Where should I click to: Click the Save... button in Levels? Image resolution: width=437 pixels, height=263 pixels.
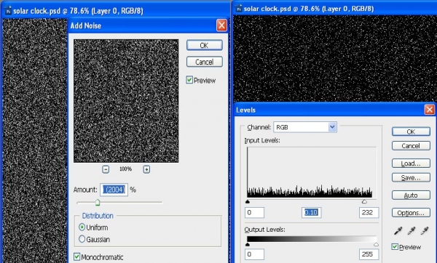pos(411,178)
